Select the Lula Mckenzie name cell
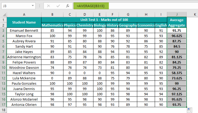 (x=24, y=78)
